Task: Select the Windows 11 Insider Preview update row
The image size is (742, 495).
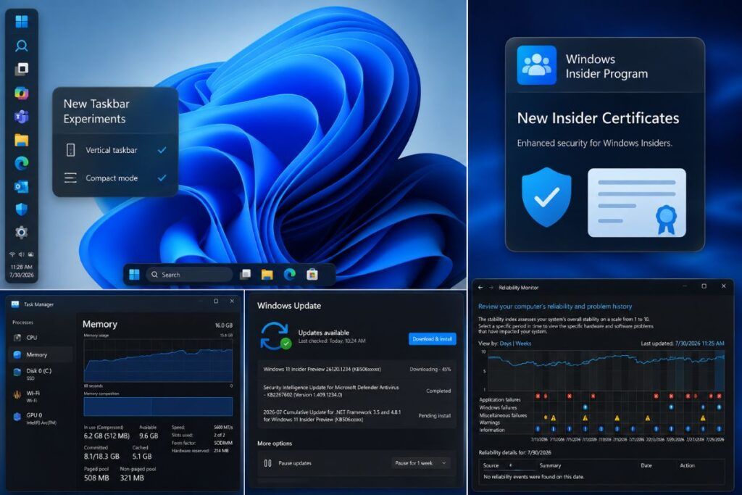Action: click(357, 369)
